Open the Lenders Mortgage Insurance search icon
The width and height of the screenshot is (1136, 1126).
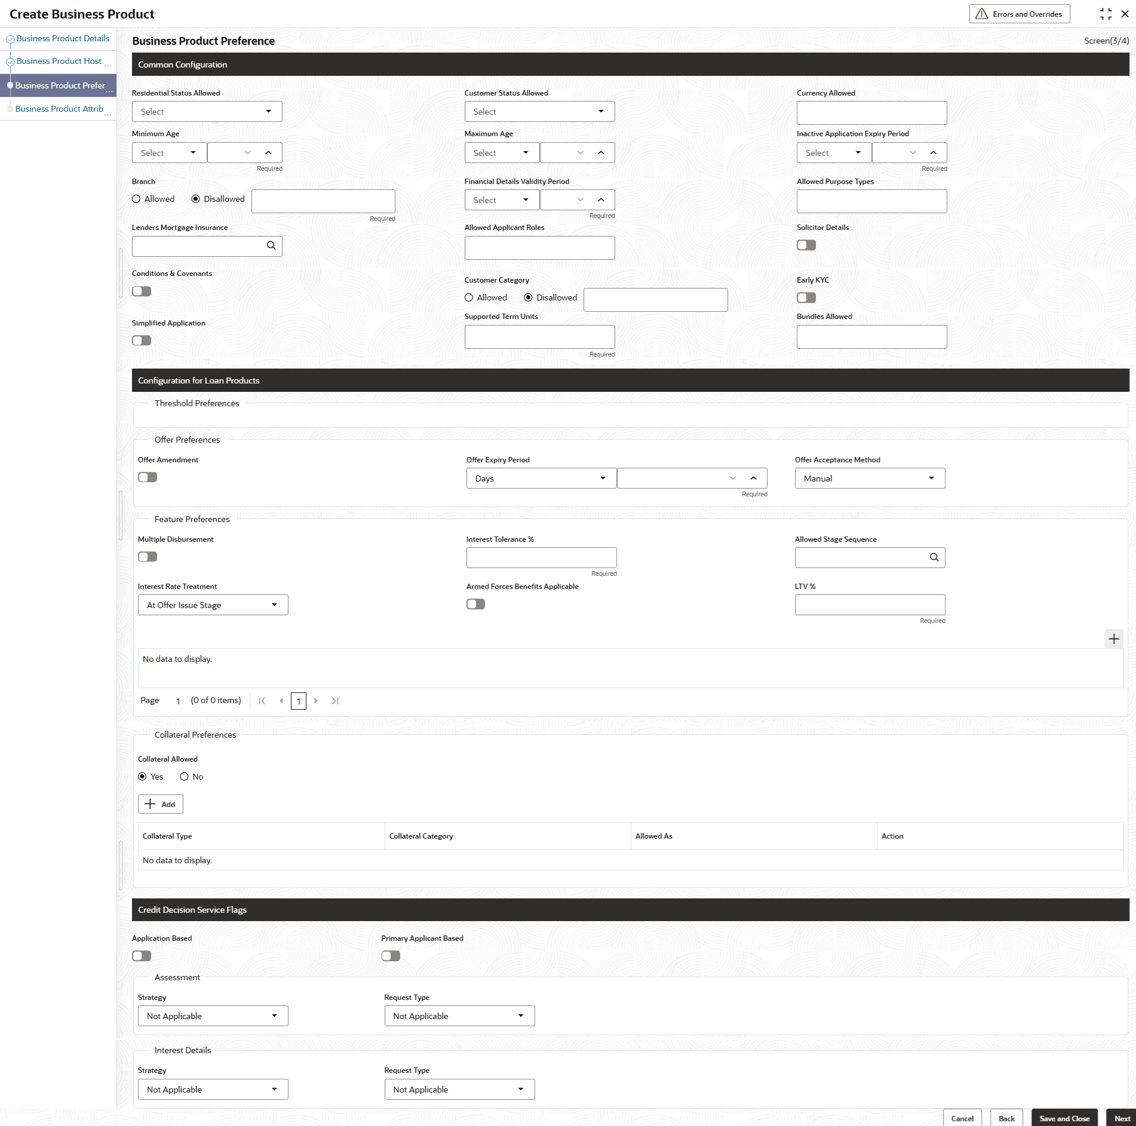tap(271, 246)
